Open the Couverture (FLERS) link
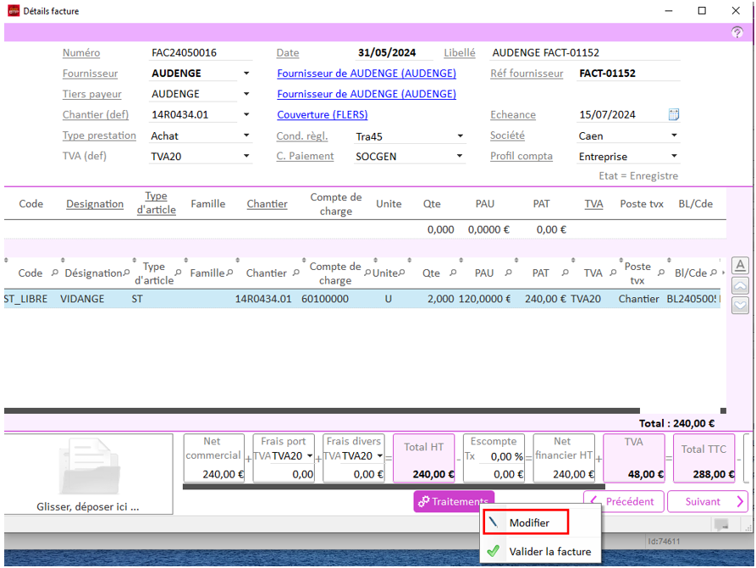This screenshot has height=568, width=756. click(x=322, y=115)
